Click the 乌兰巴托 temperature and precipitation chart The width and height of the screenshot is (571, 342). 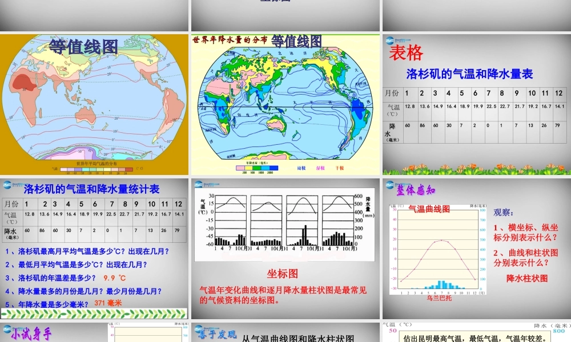click(438, 249)
